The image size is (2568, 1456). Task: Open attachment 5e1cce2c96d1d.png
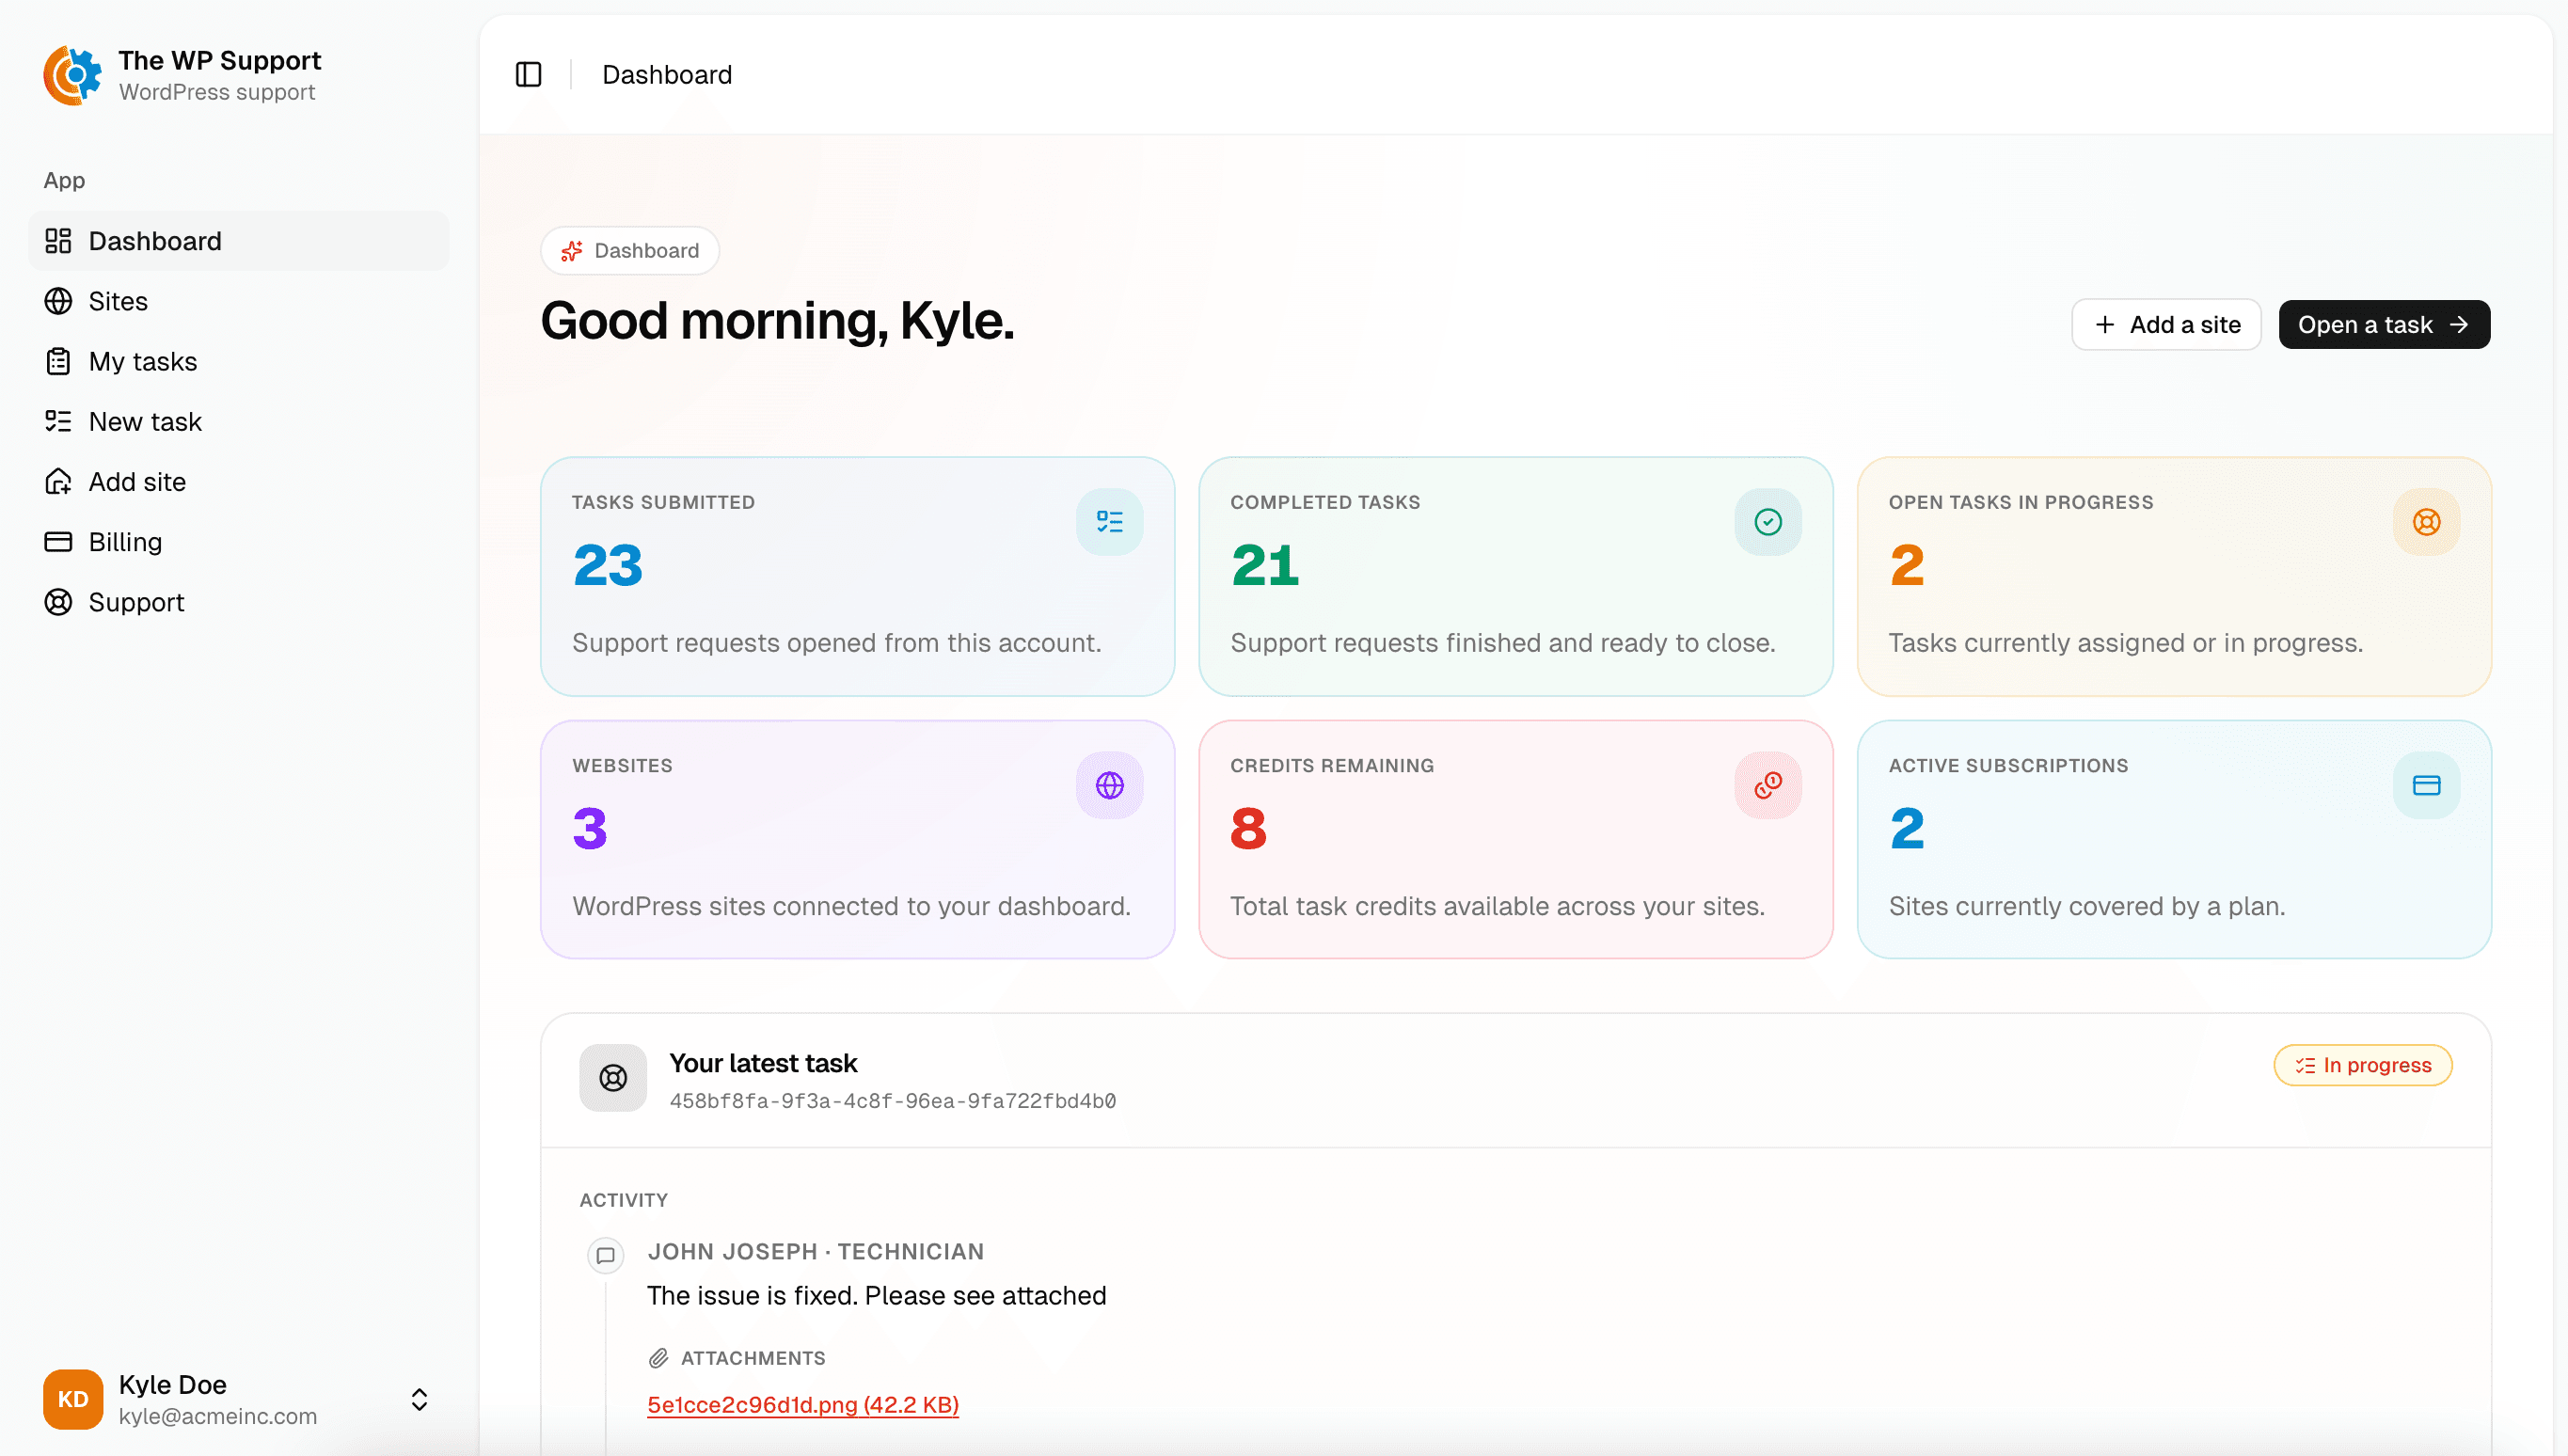803,1405
